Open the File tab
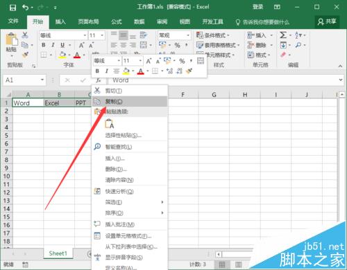Viewport: 347px width, 270px height. pos(13,21)
